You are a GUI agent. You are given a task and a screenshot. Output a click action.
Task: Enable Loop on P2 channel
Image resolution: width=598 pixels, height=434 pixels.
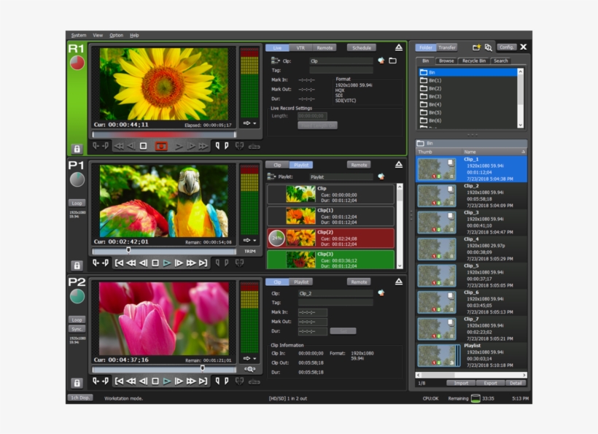77,319
